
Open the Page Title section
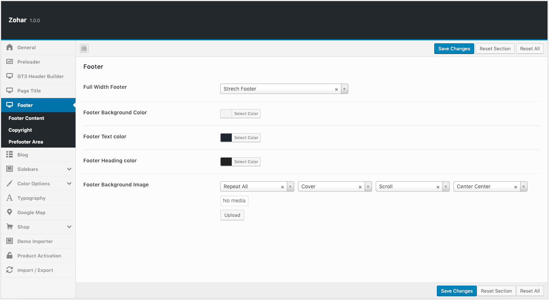[x=38, y=91]
